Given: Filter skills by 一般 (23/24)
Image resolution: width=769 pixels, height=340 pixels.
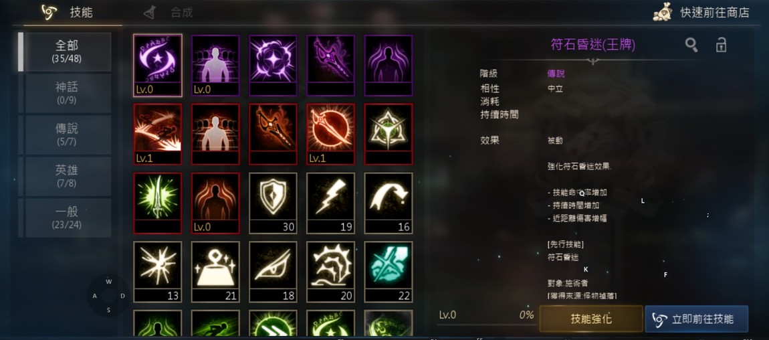Looking at the screenshot, I should coord(66,218).
